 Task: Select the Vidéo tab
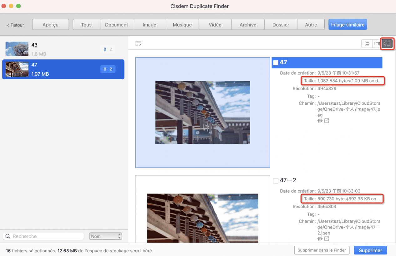215,25
